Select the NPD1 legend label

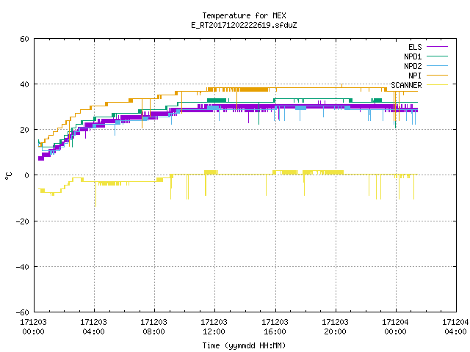click(413, 56)
